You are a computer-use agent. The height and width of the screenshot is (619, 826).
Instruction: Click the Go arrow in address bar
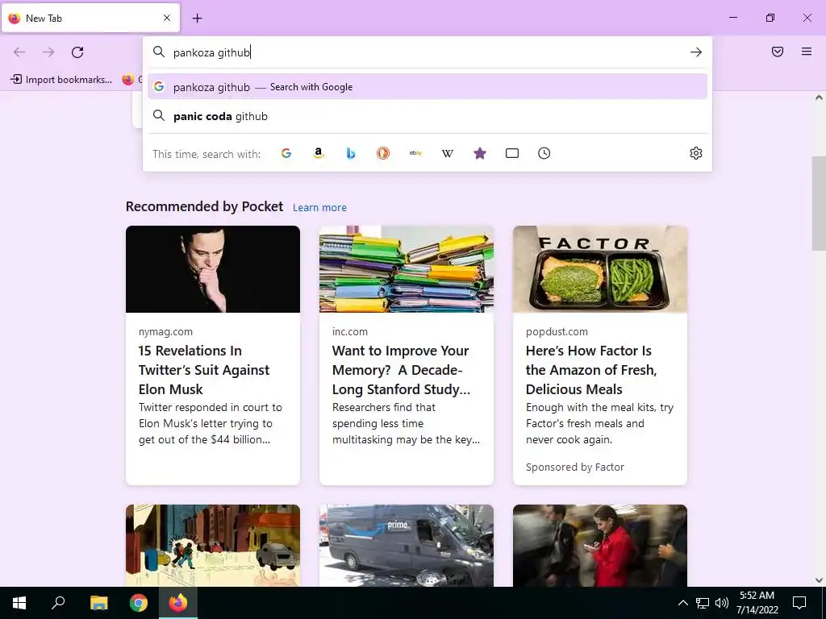coord(696,52)
